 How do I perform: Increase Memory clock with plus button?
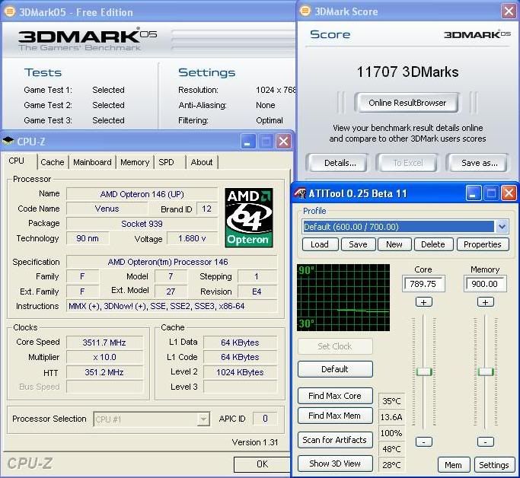pos(486,302)
